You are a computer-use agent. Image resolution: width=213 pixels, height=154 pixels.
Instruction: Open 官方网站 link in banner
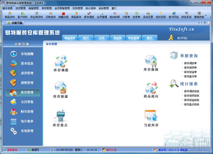tap(182, 38)
